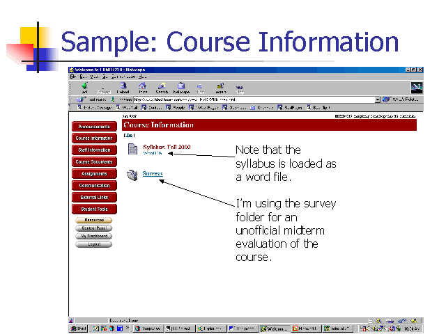
Task: Click the External Links navigation button
Action: pyautogui.click(x=94, y=198)
